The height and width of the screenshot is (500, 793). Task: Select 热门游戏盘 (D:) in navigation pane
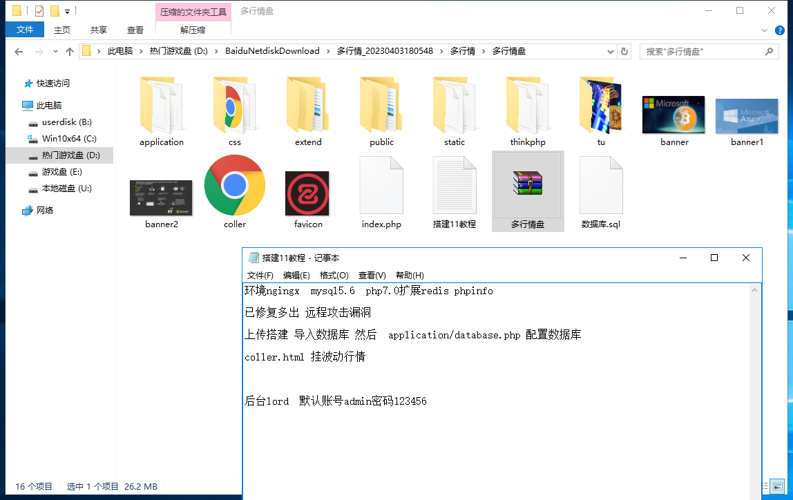tap(70, 155)
